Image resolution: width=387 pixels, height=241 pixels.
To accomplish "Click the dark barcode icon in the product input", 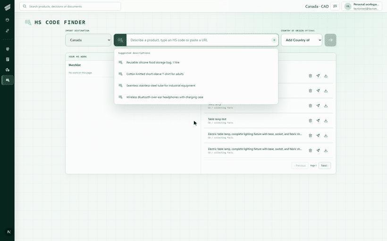I will coord(120,40).
